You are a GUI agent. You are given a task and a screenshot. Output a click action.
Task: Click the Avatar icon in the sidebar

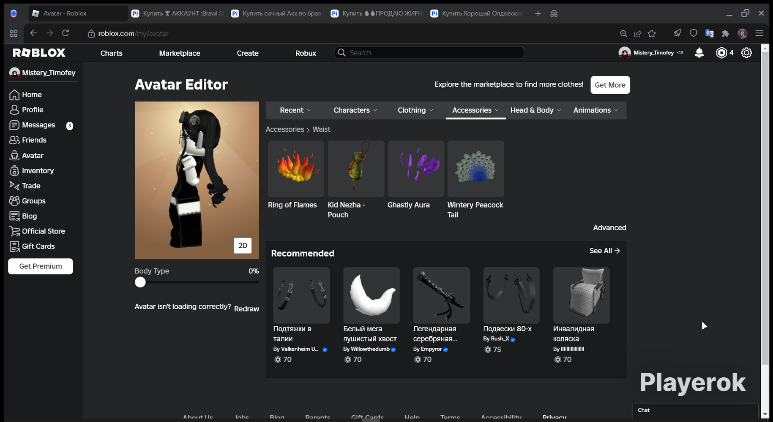[14, 155]
